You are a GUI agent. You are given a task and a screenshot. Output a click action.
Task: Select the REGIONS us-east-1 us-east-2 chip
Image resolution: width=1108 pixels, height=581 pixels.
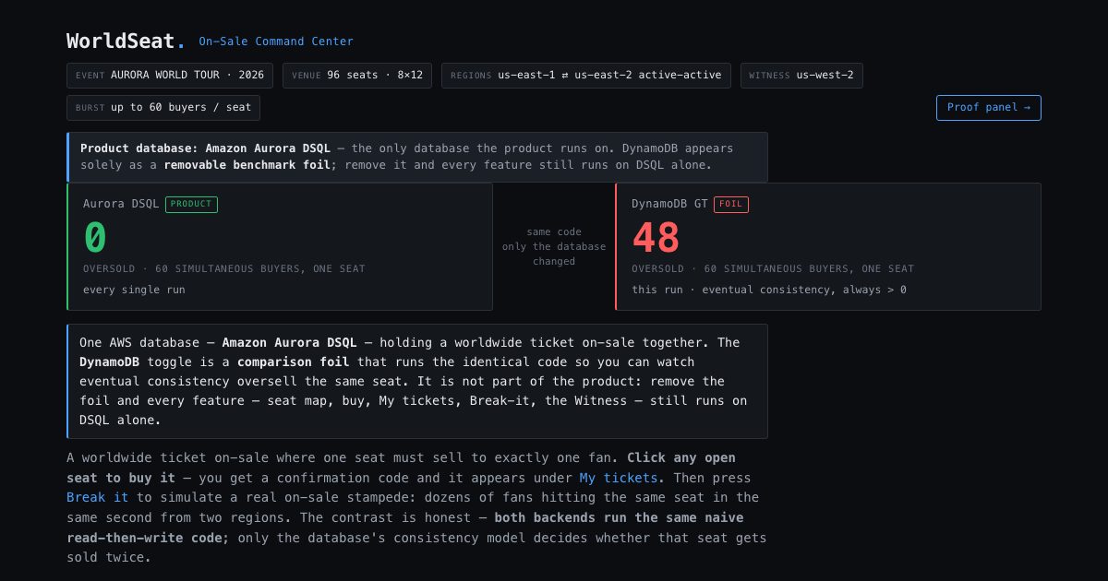click(586, 76)
